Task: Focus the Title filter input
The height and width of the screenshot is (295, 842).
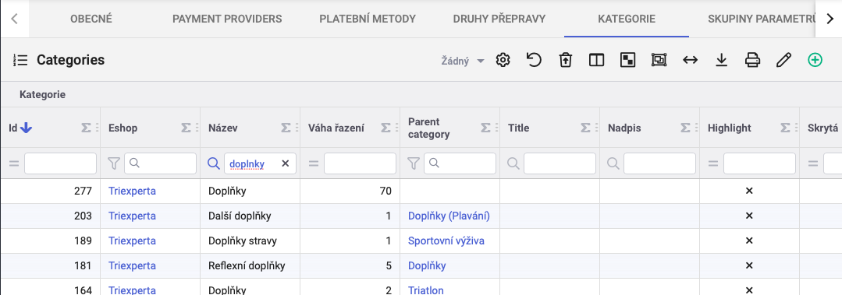Action: [x=560, y=163]
